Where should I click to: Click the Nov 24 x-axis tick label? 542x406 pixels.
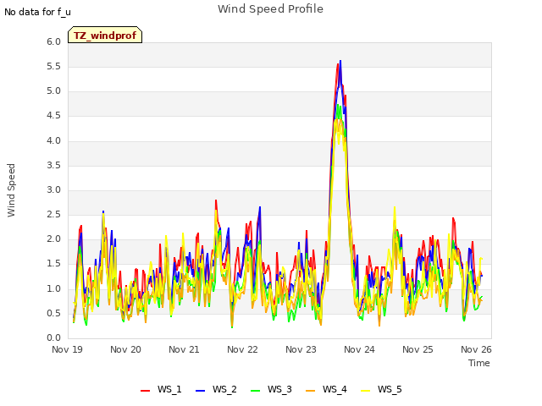[x=359, y=349]
